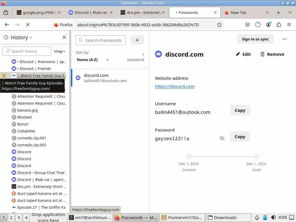Open the Downloads window in taskbar
The height and width of the screenshot is (222, 296).
click(229, 218)
